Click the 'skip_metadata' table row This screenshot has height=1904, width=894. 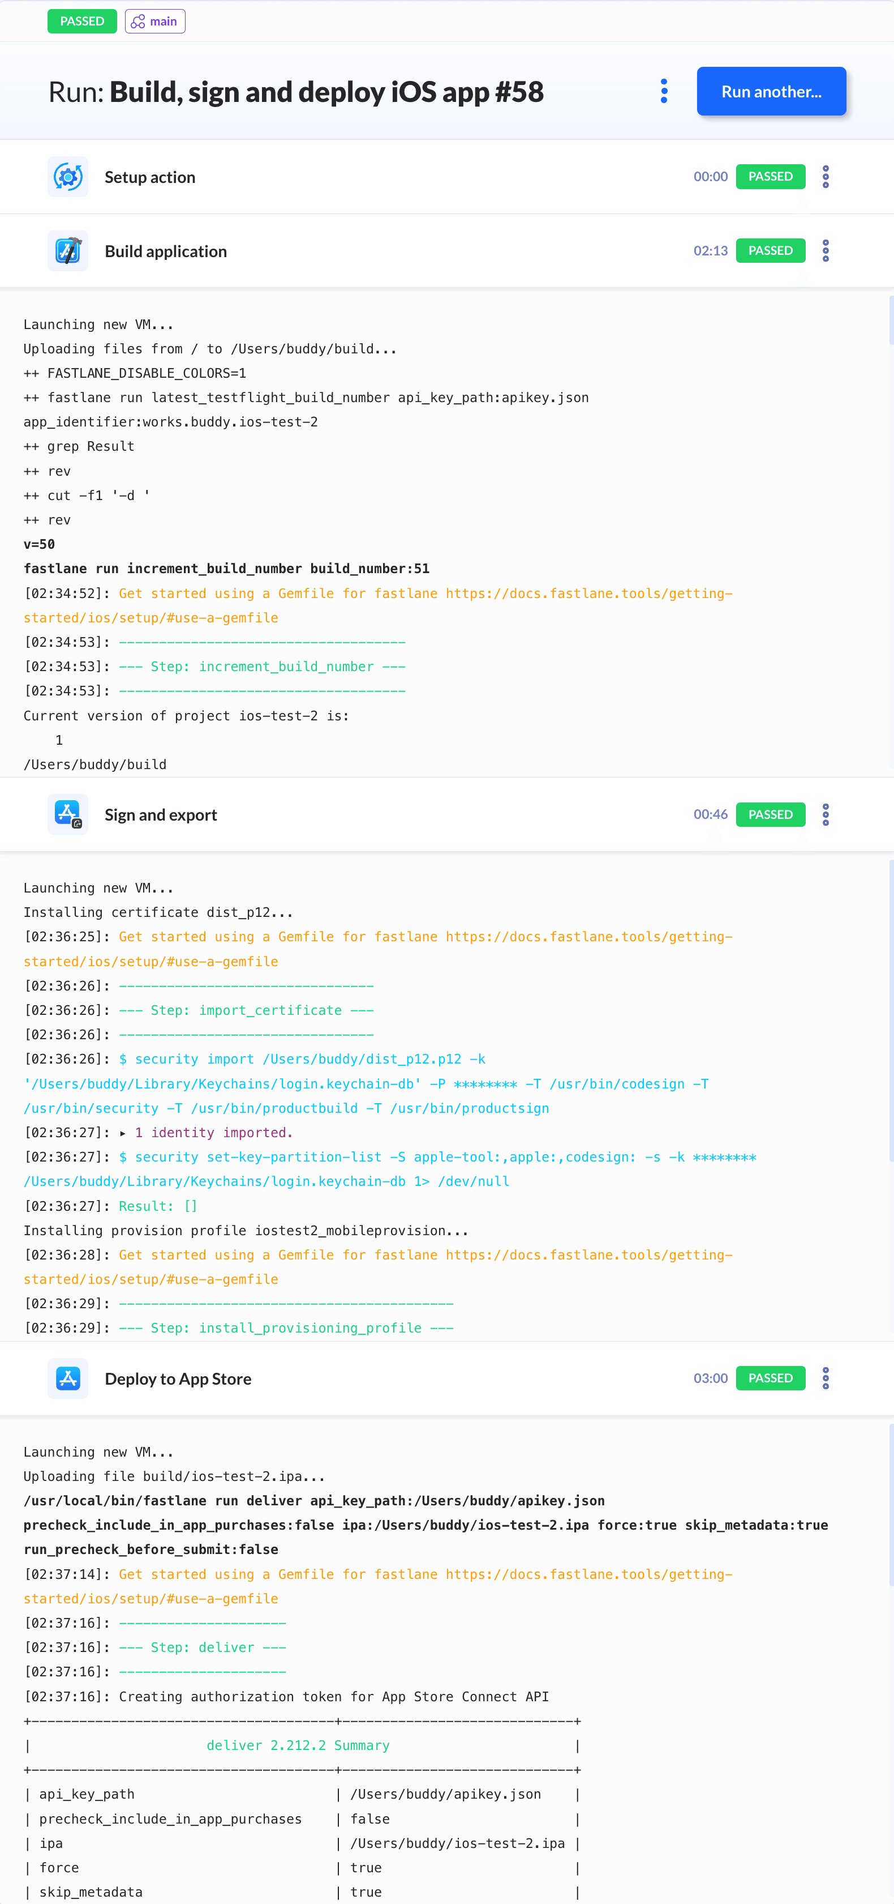point(302,1892)
